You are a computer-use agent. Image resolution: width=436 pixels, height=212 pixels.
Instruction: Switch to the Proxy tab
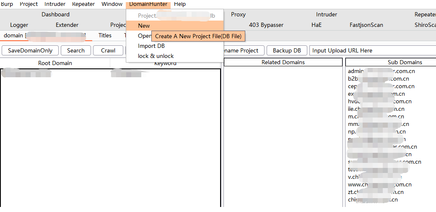click(238, 15)
